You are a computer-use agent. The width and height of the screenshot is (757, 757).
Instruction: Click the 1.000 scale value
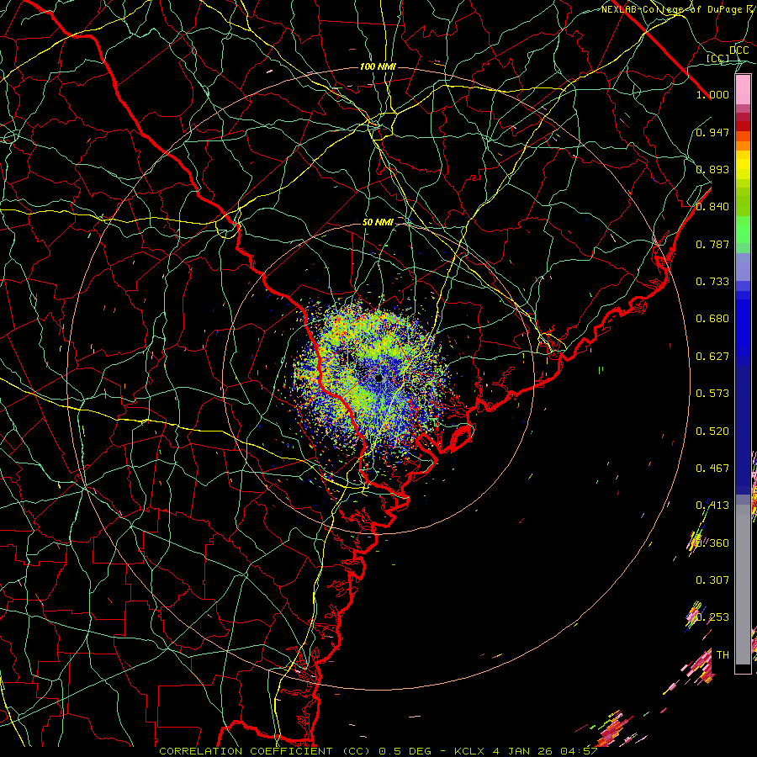click(712, 94)
